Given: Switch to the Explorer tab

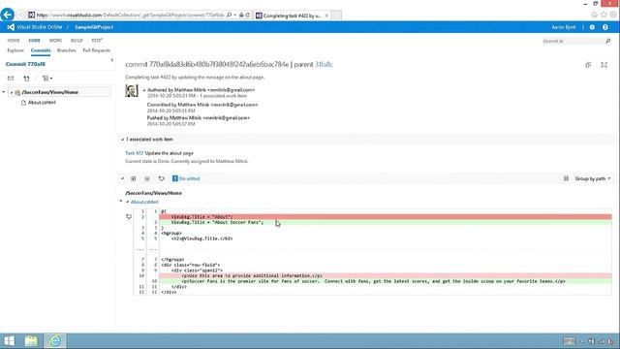Looking at the screenshot, I should pos(15,50).
